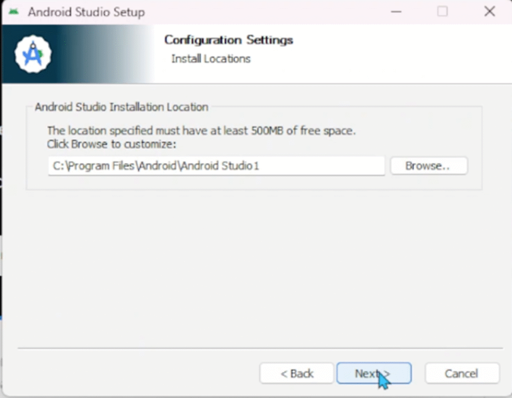This screenshot has height=398, width=512.
Task: Click the Android Studio compass logo
Action: pos(33,54)
